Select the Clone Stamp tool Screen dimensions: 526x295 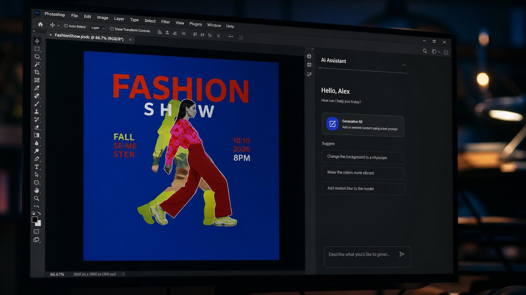(37, 112)
